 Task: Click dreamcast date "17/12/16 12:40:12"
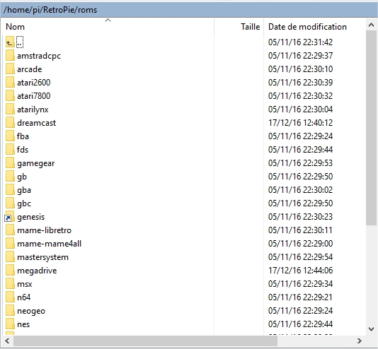pyautogui.click(x=300, y=123)
